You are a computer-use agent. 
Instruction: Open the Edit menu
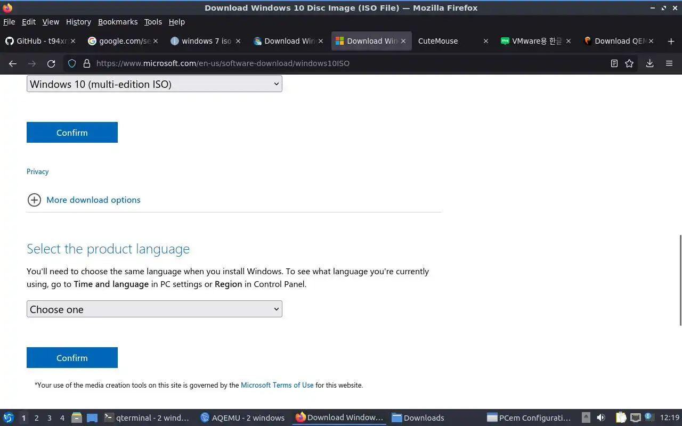[29, 22]
